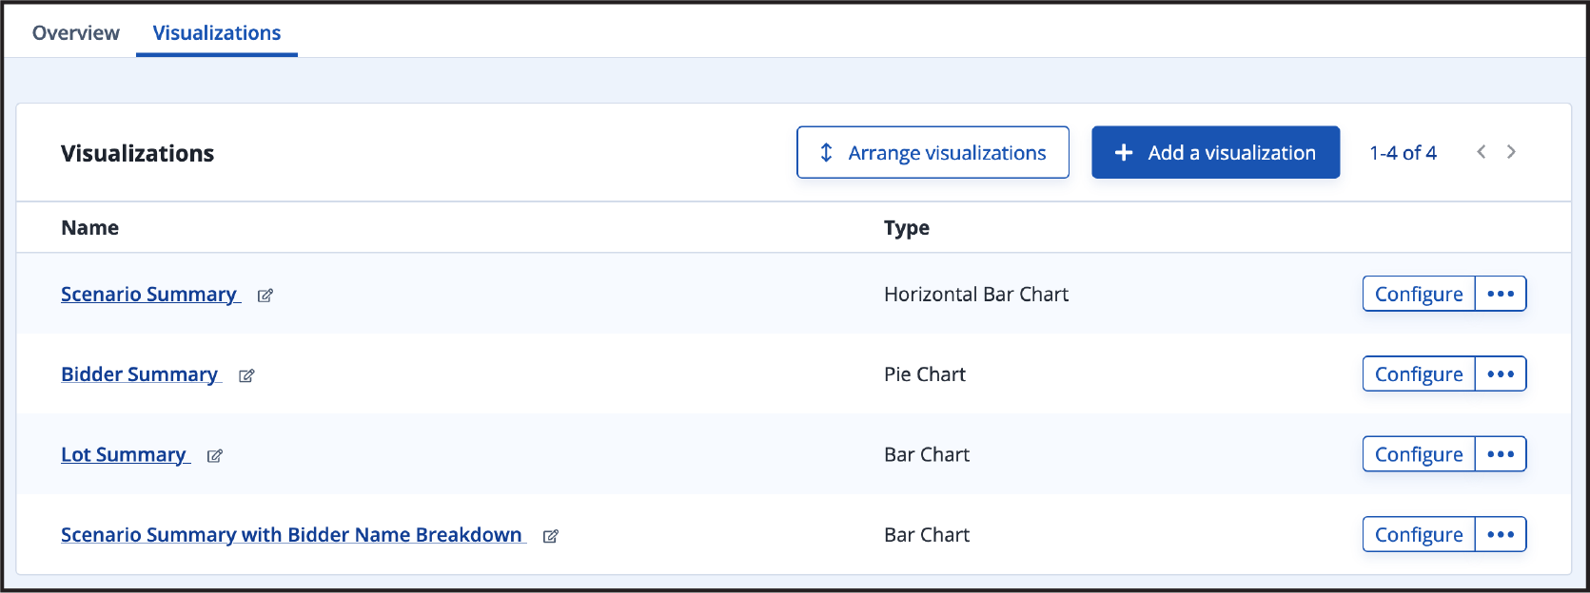
Task: Go to next page of visualizations
Action: (1511, 152)
